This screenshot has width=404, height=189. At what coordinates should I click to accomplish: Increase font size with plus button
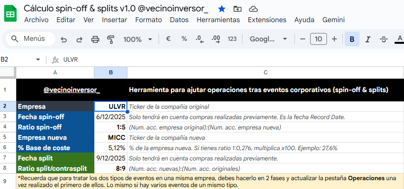[334, 39]
